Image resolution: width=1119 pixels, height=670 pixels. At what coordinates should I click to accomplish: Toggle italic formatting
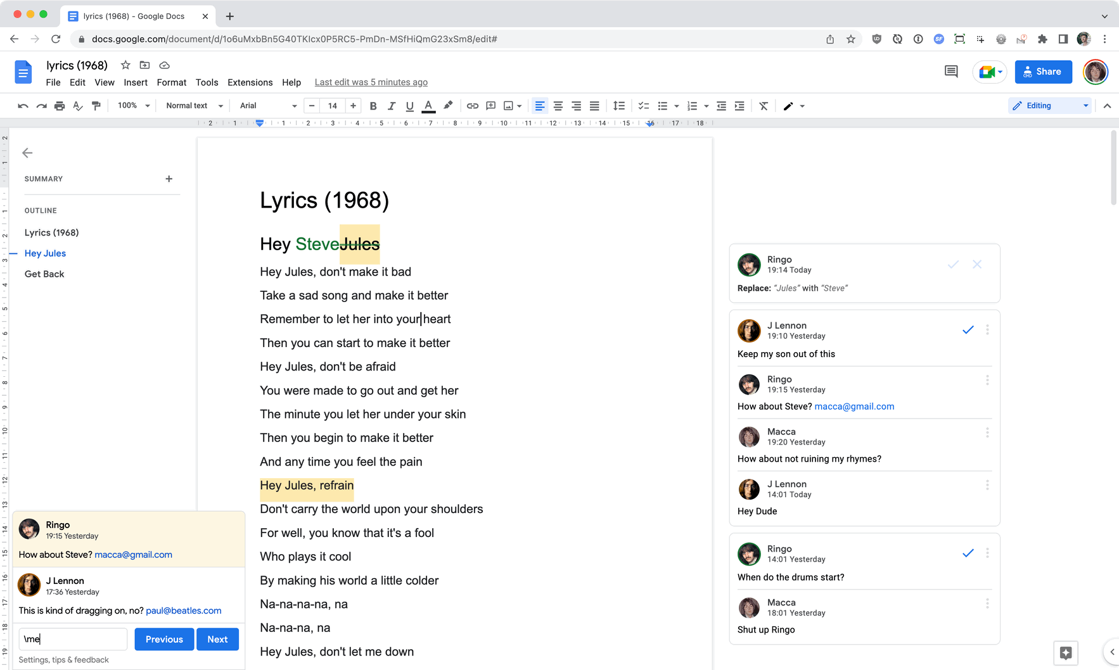pos(392,106)
